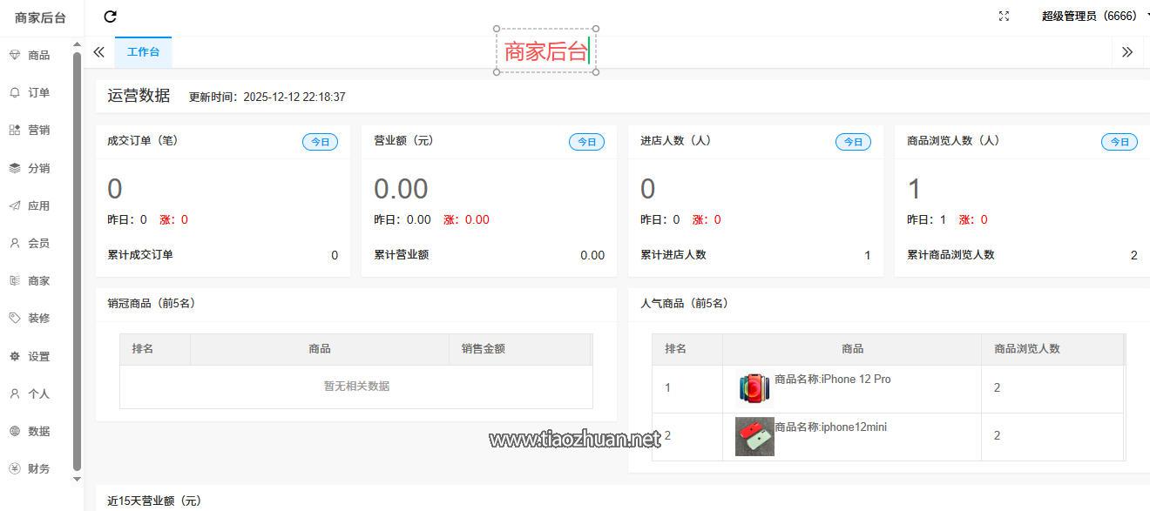The width and height of the screenshot is (1150, 511).
Task: Toggle fullscreen mode icon
Action: tap(1004, 16)
